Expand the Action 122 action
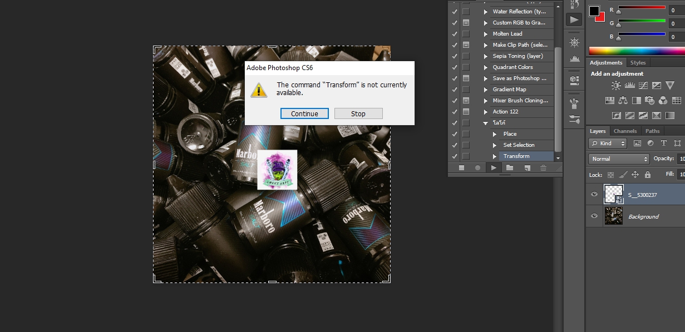Viewport: 685px width, 332px height. pos(486,112)
